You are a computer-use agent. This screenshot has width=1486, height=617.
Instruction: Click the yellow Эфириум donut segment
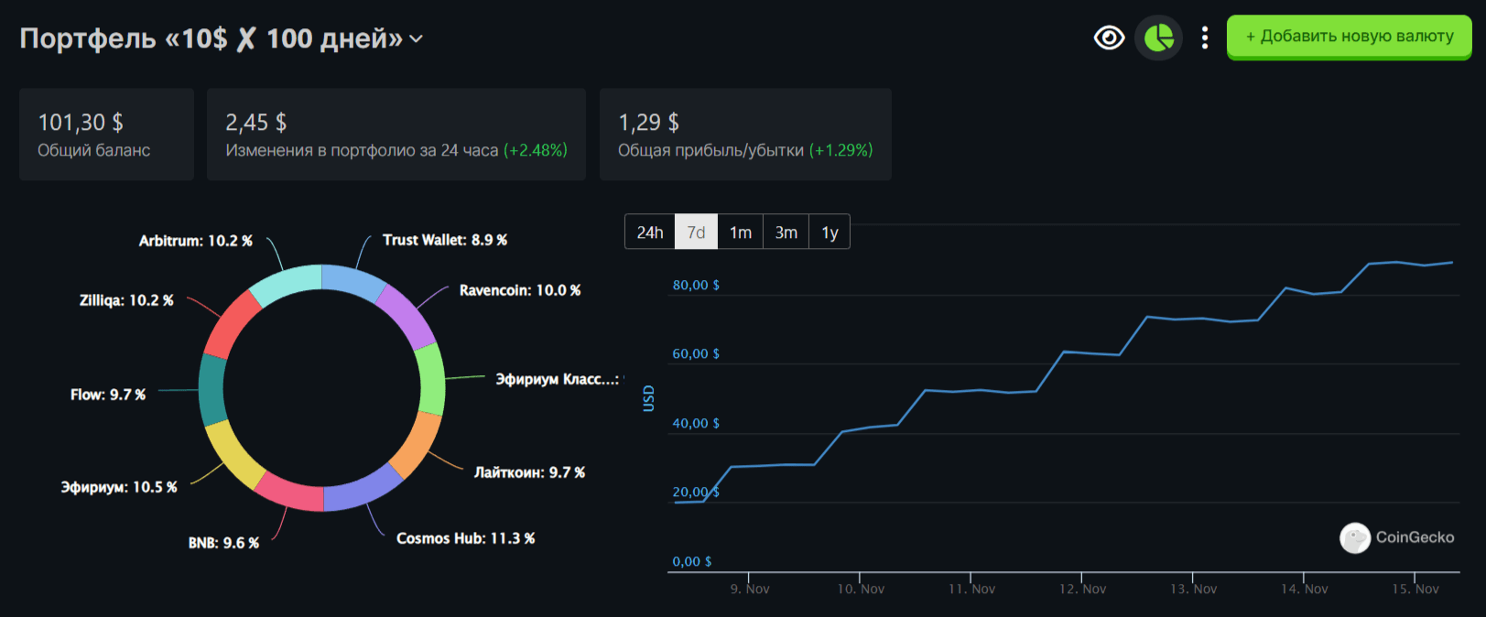[234, 455]
